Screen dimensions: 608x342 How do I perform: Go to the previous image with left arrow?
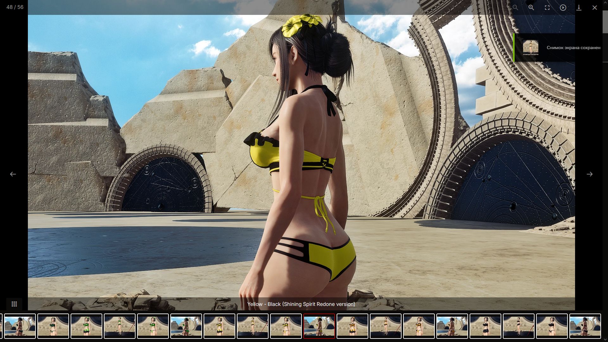[13, 174]
